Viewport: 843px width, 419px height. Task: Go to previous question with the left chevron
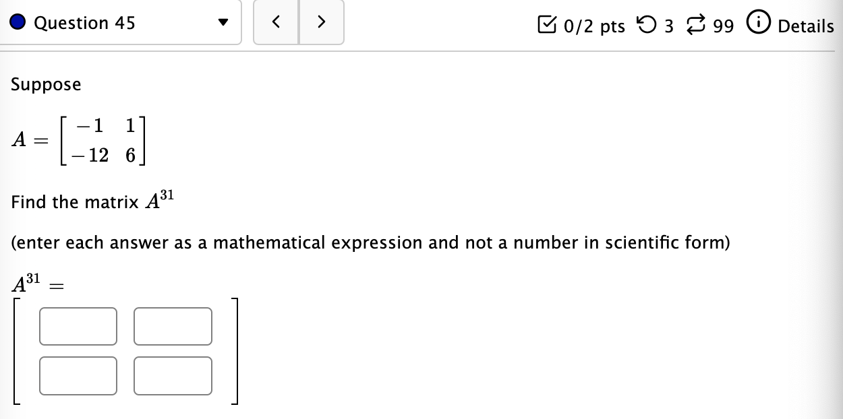[276, 22]
